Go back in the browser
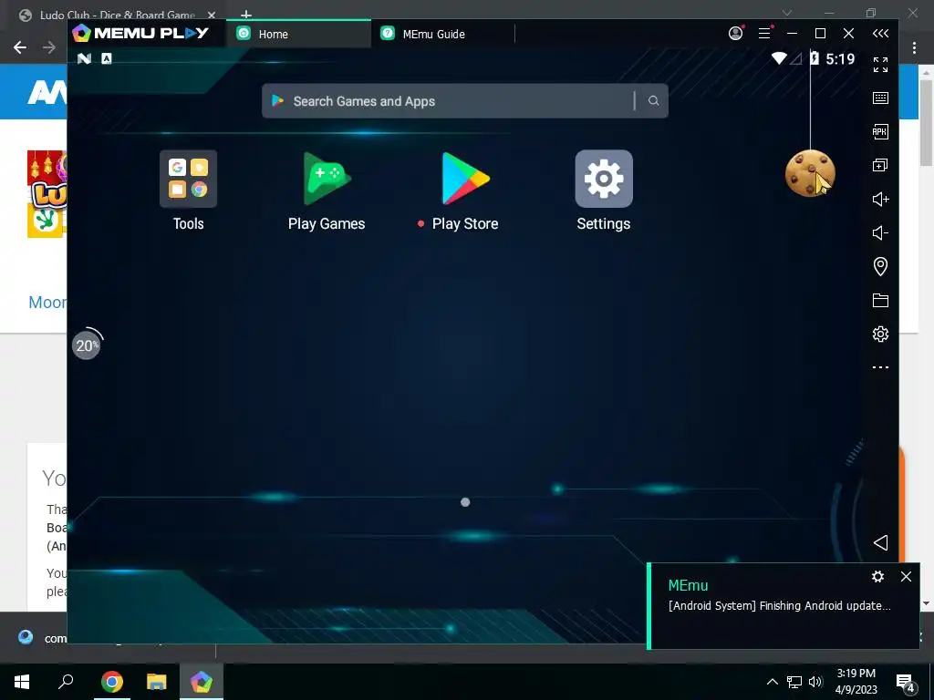 tap(20, 47)
